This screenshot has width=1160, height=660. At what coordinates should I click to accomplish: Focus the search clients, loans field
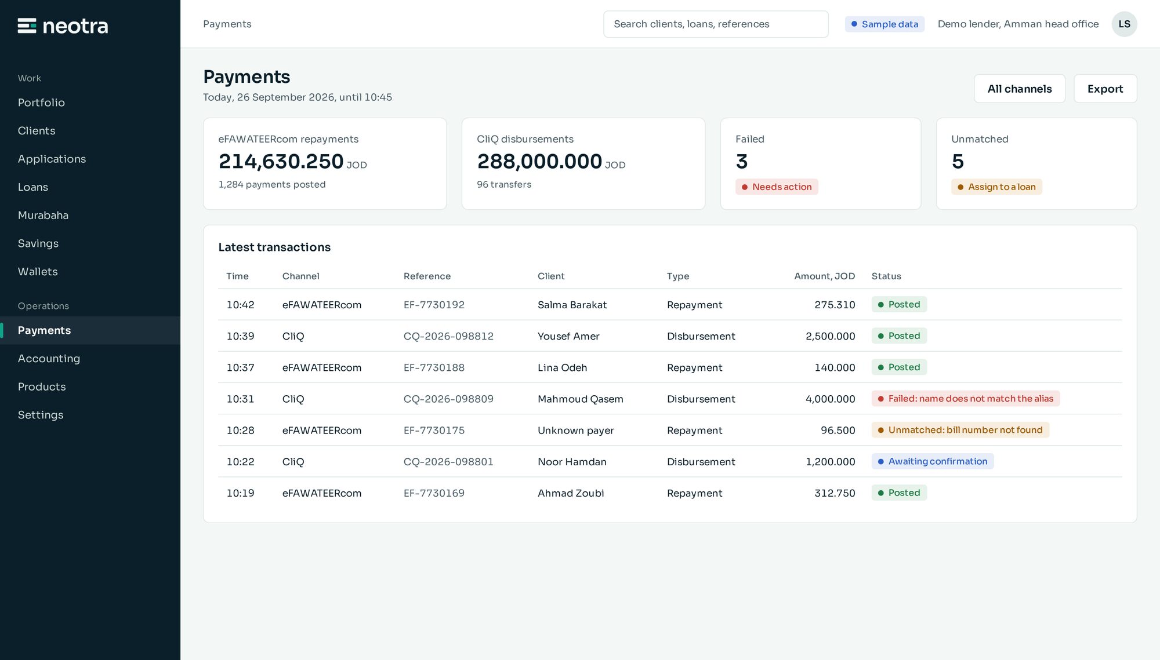click(716, 24)
